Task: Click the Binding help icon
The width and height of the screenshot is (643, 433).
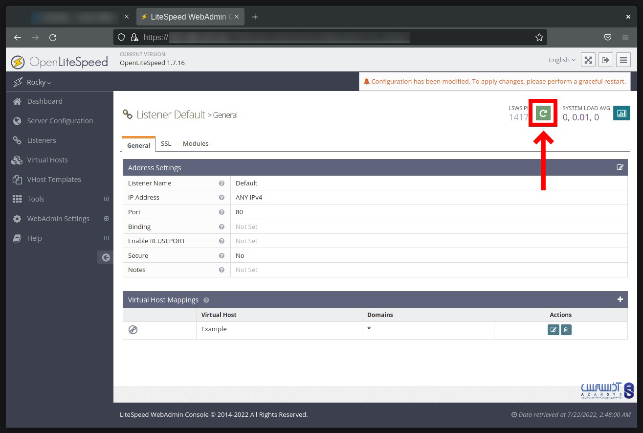Action: (222, 227)
